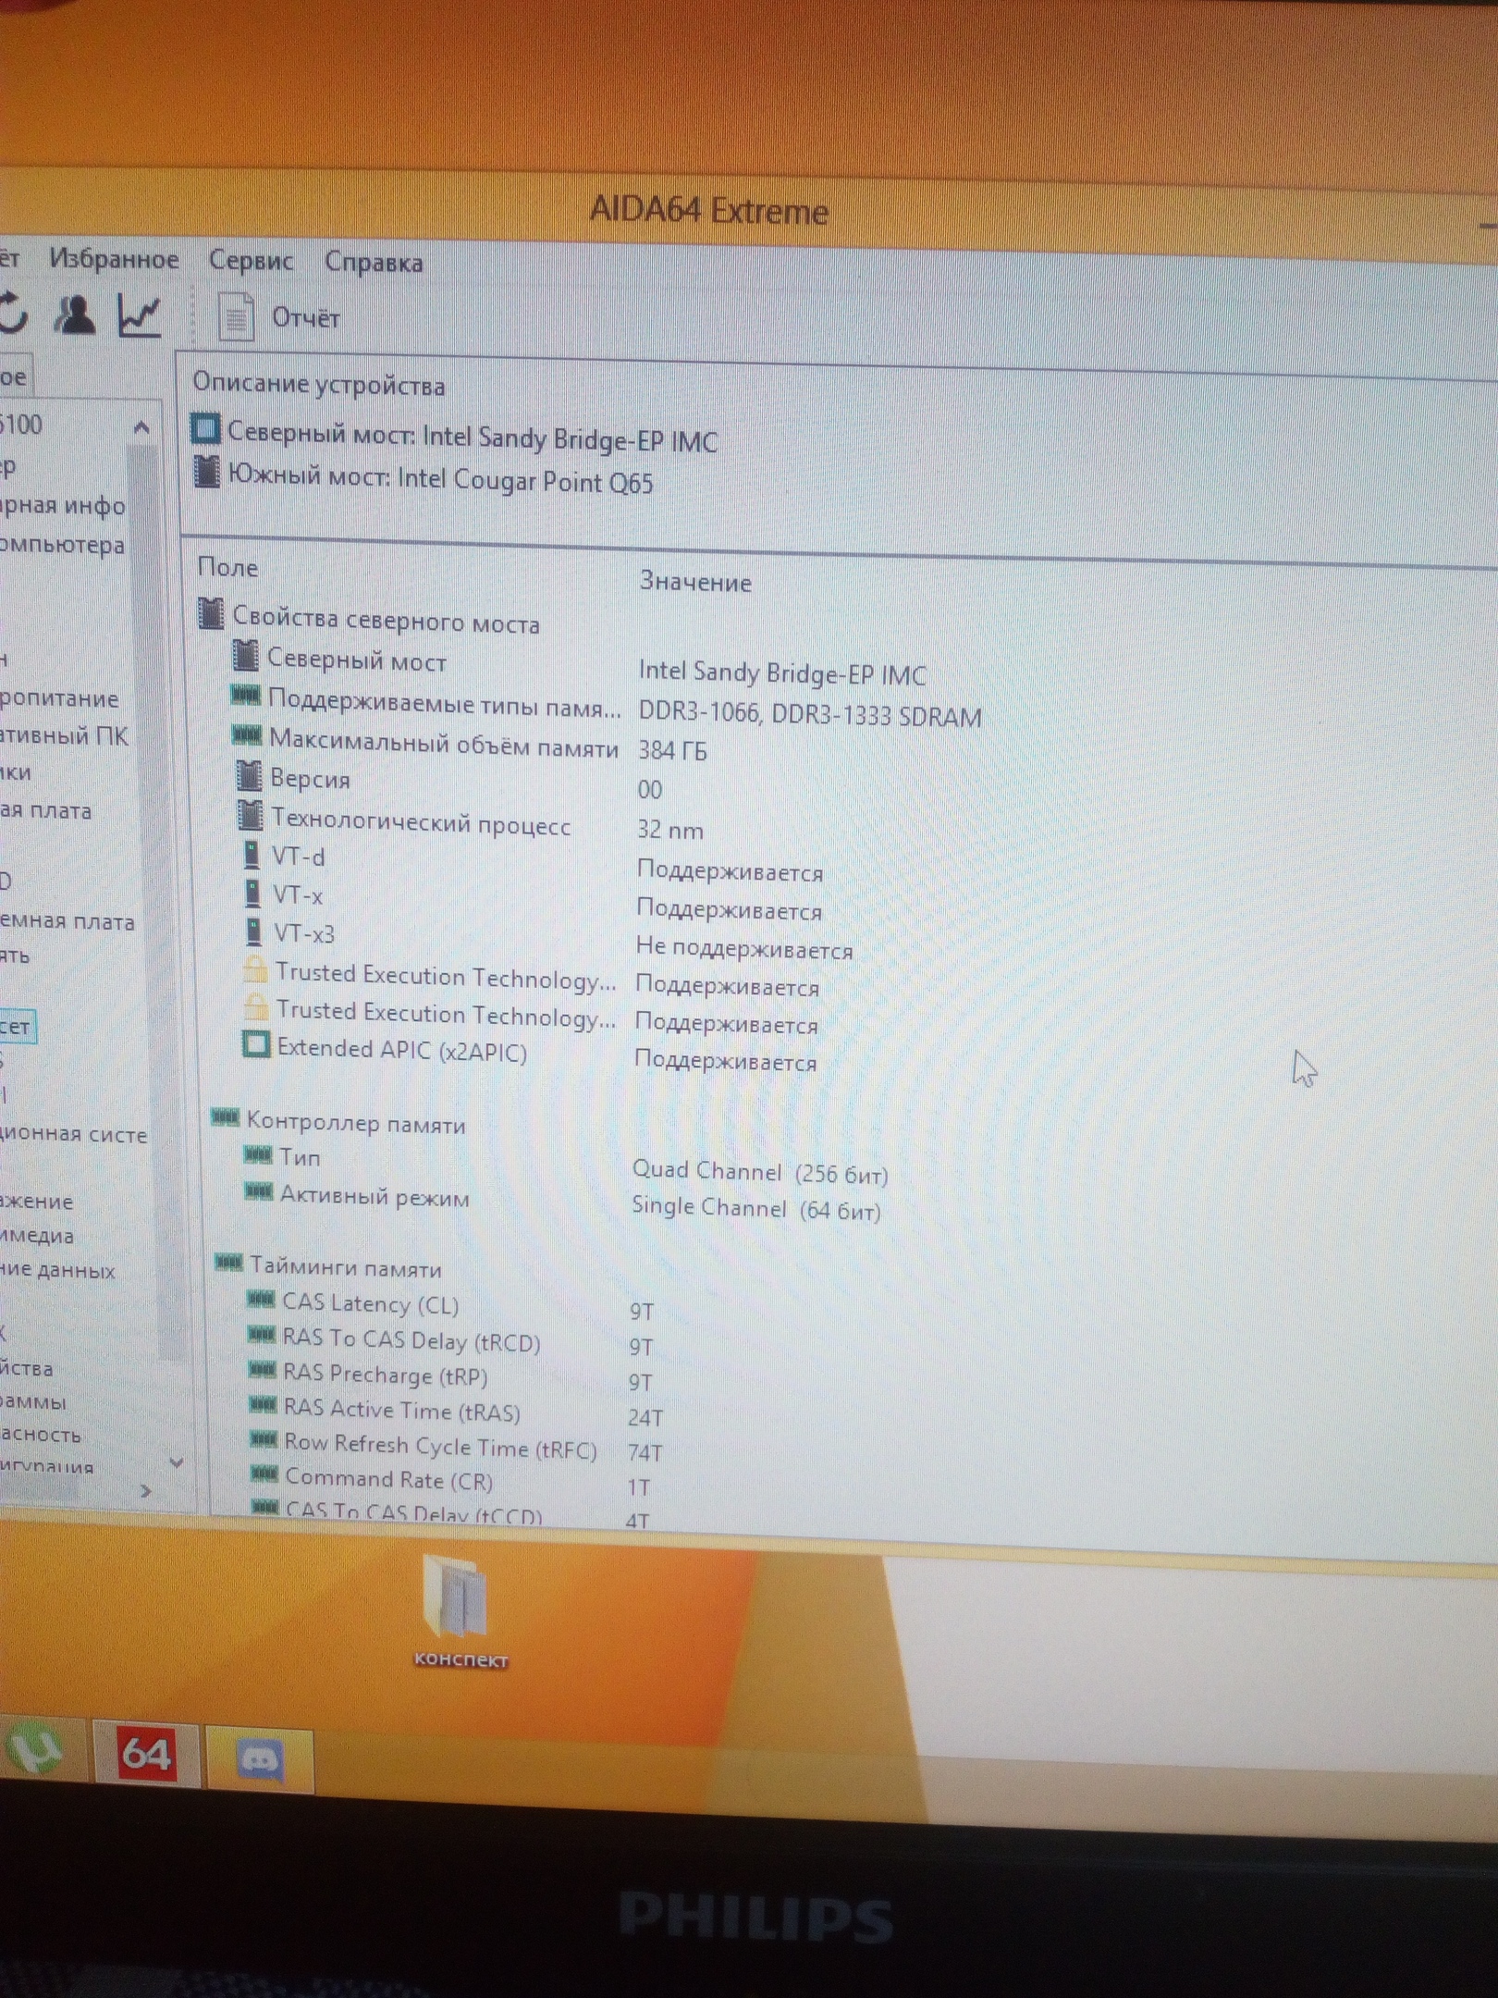Open the Справка menu
This screenshot has height=1998, width=1498.
[x=374, y=263]
